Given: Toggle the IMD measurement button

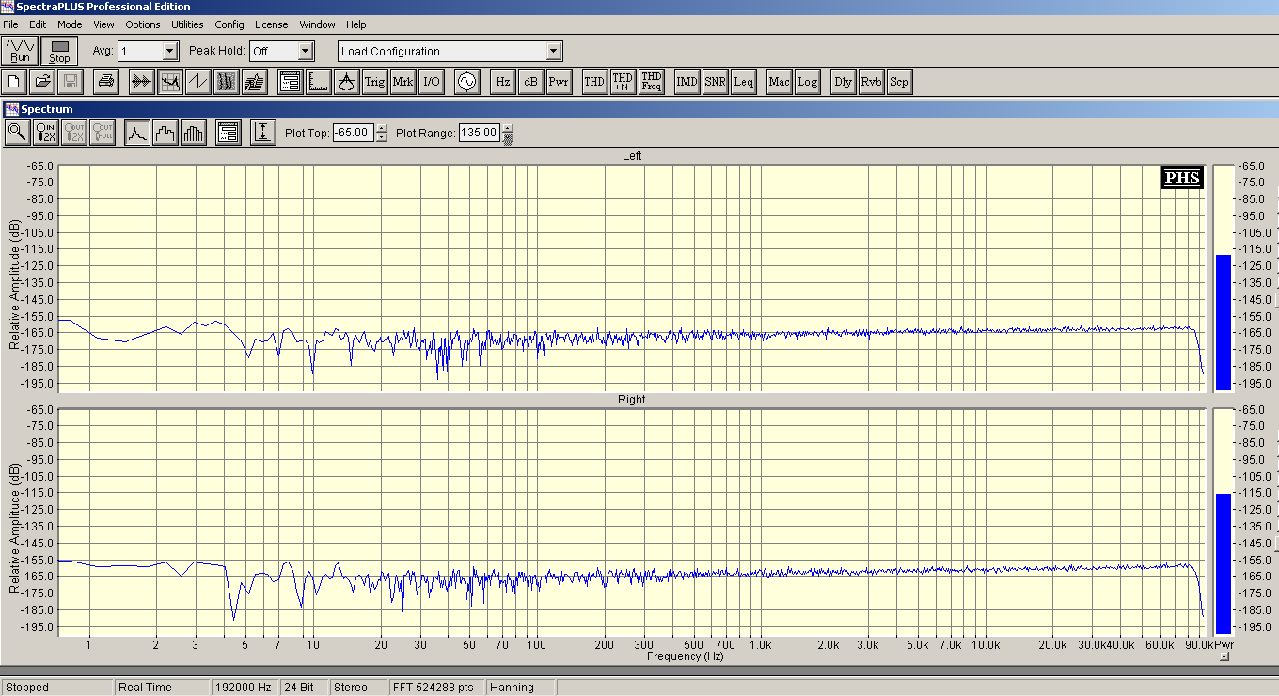Looking at the screenshot, I should 687,82.
